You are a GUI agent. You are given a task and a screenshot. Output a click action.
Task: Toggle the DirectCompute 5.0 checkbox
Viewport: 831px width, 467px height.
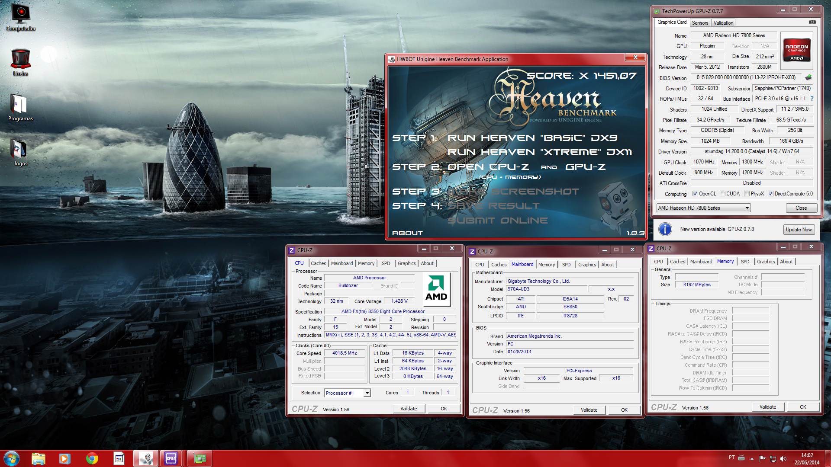(x=770, y=194)
